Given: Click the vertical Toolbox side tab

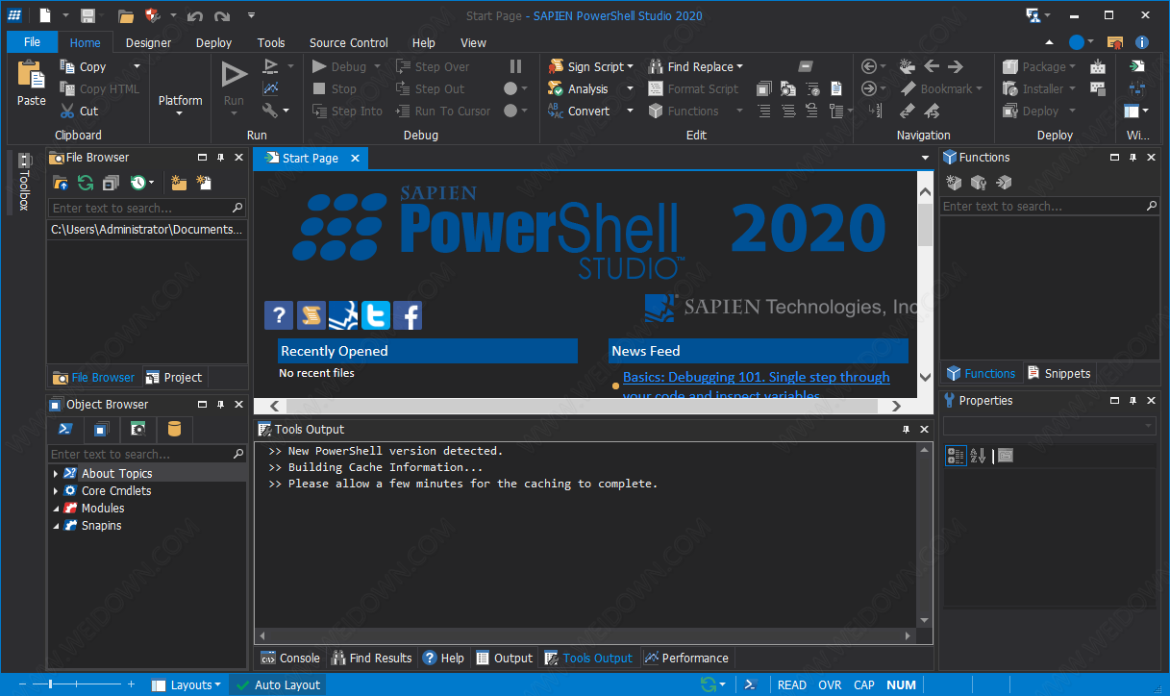Looking at the screenshot, I should (25, 183).
